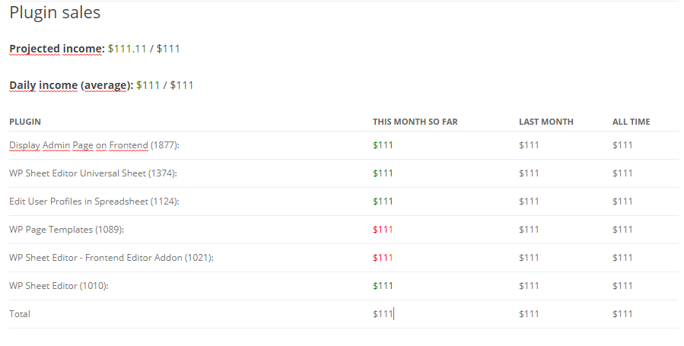Click the LAST MONTH column header
684x346 pixels.
point(546,122)
